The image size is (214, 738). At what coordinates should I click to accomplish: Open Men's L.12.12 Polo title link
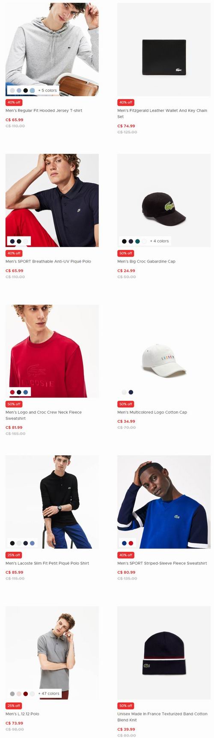point(22,714)
